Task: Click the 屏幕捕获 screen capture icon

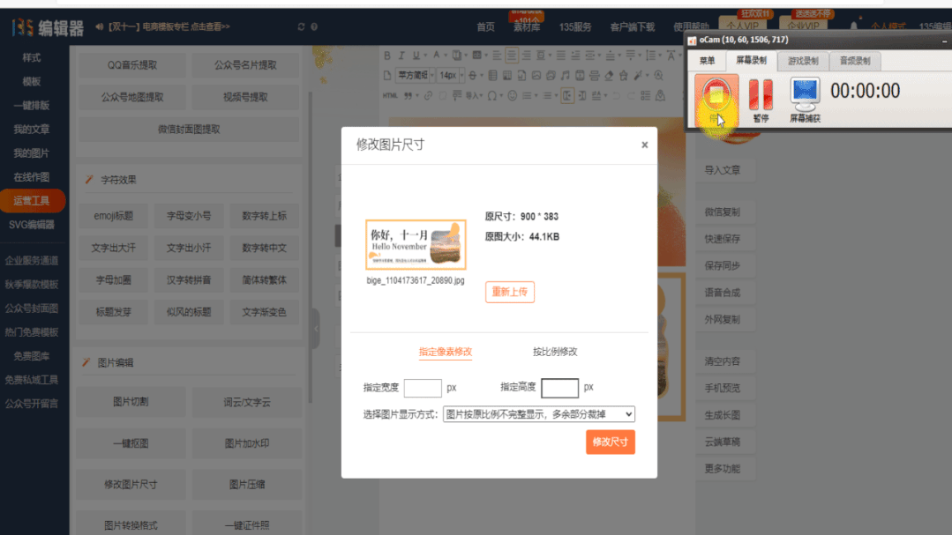Action: coord(804,97)
